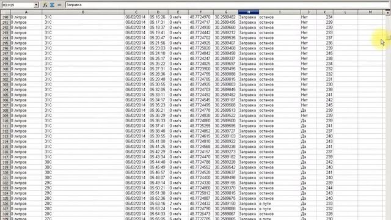Click longitude cell 30.2589482 in row 290
Screen dimensions: 391x220
pyautogui.click(x=226, y=17)
